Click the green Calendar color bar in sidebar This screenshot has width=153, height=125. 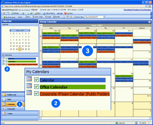22,62
